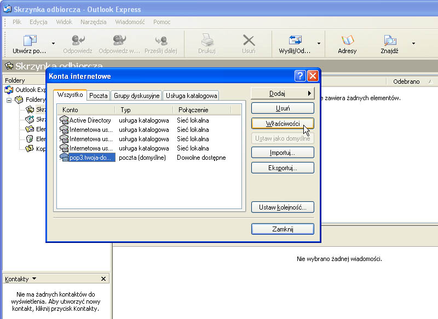Click the Prześlij dalej forward icon

(161, 40)
